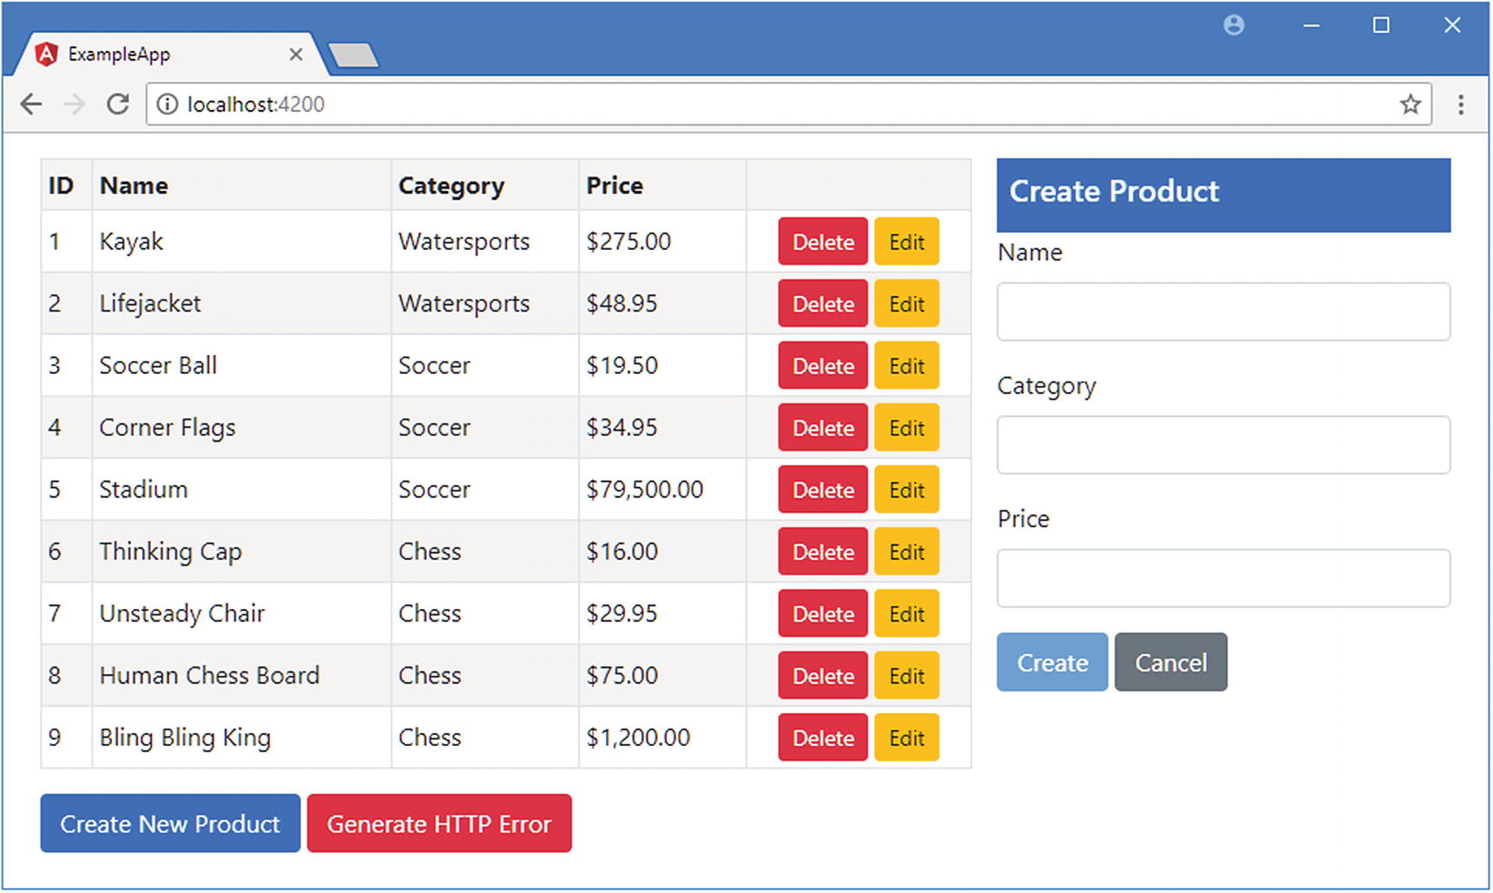Close the ExampleApp tab

(x=296, y=55)
